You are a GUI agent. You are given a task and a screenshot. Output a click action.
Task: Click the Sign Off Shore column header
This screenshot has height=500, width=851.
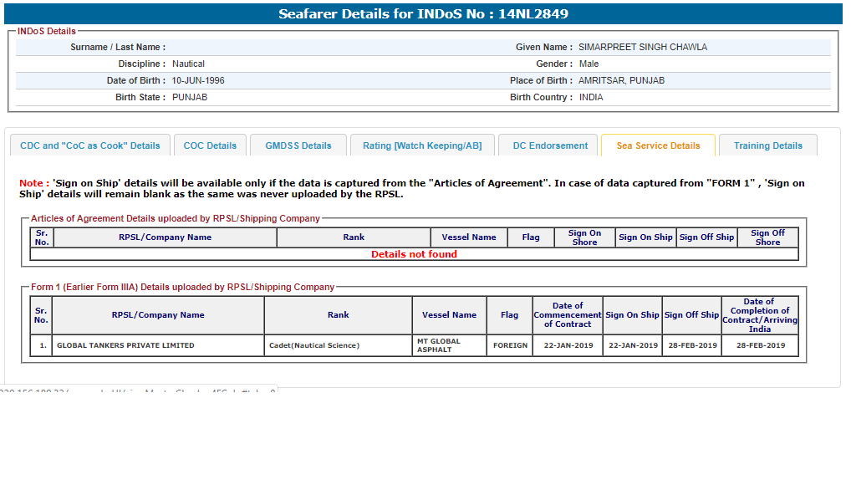[x=767, y=237]
